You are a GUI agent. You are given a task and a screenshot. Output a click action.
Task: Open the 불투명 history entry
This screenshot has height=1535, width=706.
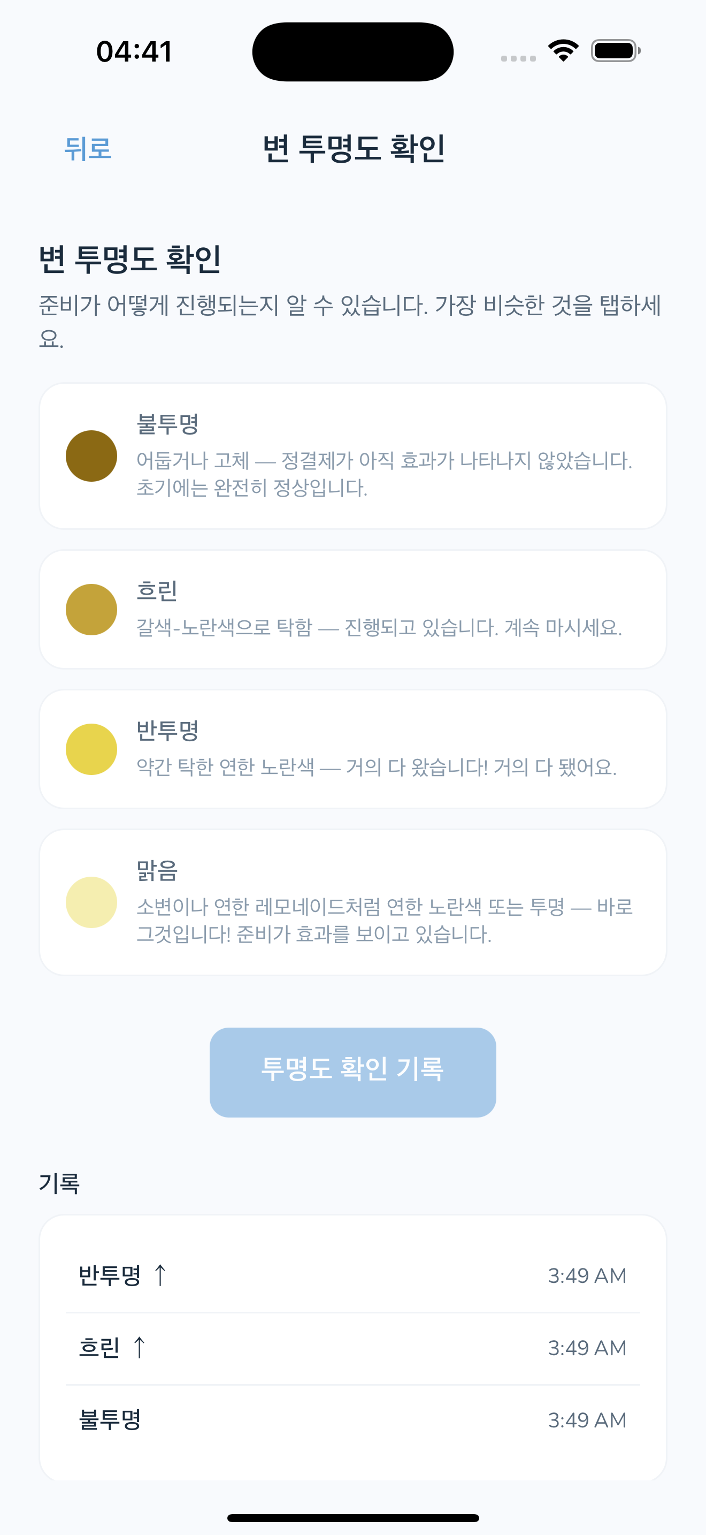353,1420
